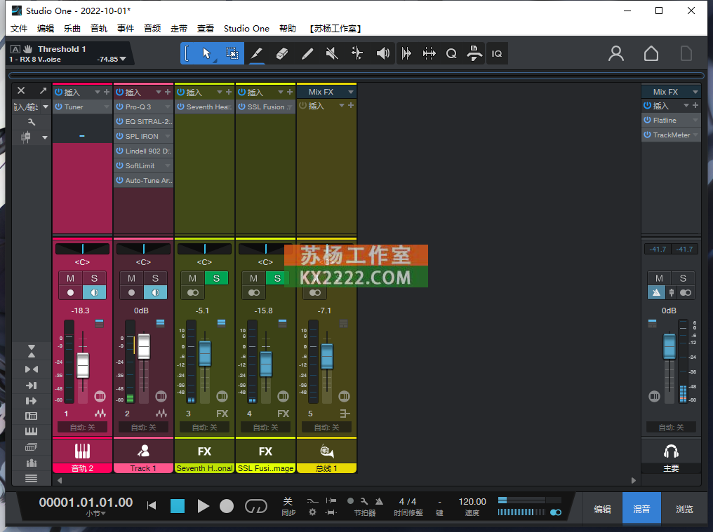This screenshot has width=713, height=532.
Task: Open the 文件 menu
Action: point(19,29)
